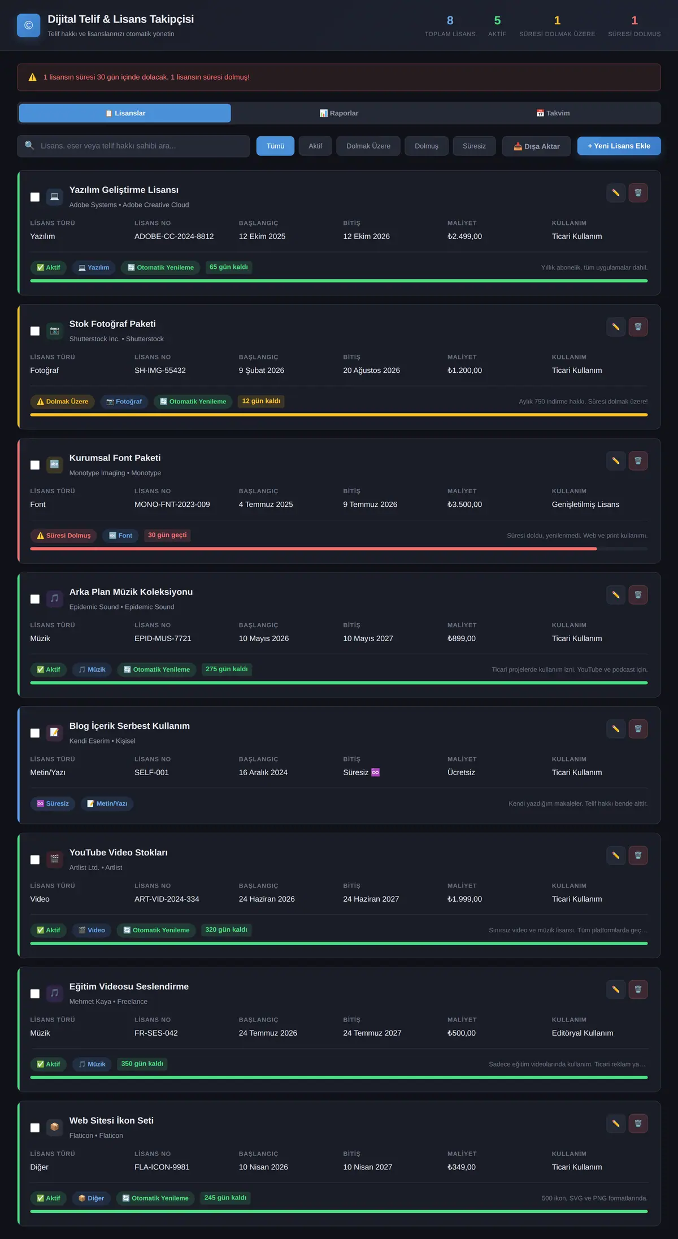
Task: Delete the Stok Fotoğraf Paketi license
Action: click(x=638, y=327)
